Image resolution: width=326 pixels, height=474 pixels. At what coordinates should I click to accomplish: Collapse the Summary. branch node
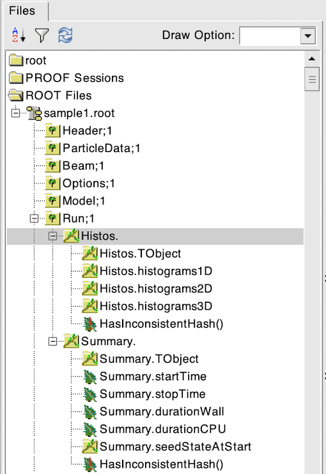click(x=53, y=342)
